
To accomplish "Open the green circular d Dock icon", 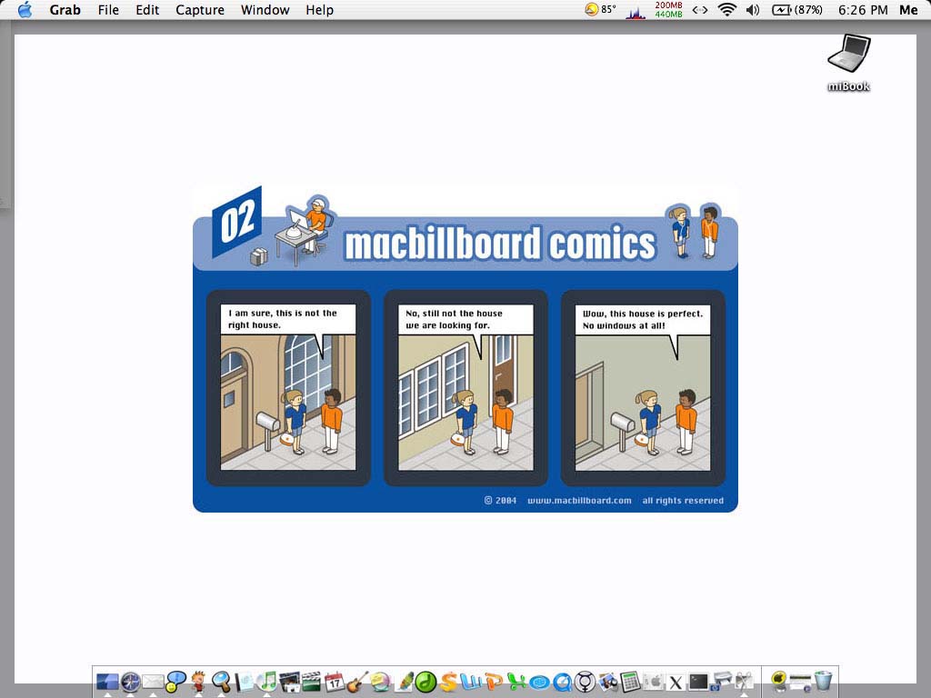I will [425, 682].
